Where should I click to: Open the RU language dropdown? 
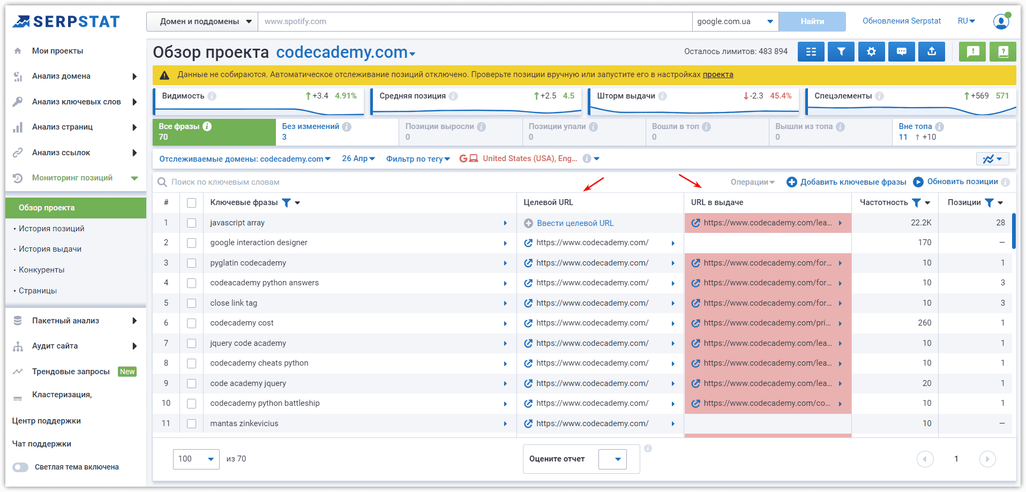pyautogui.click(x=966, y=21)
